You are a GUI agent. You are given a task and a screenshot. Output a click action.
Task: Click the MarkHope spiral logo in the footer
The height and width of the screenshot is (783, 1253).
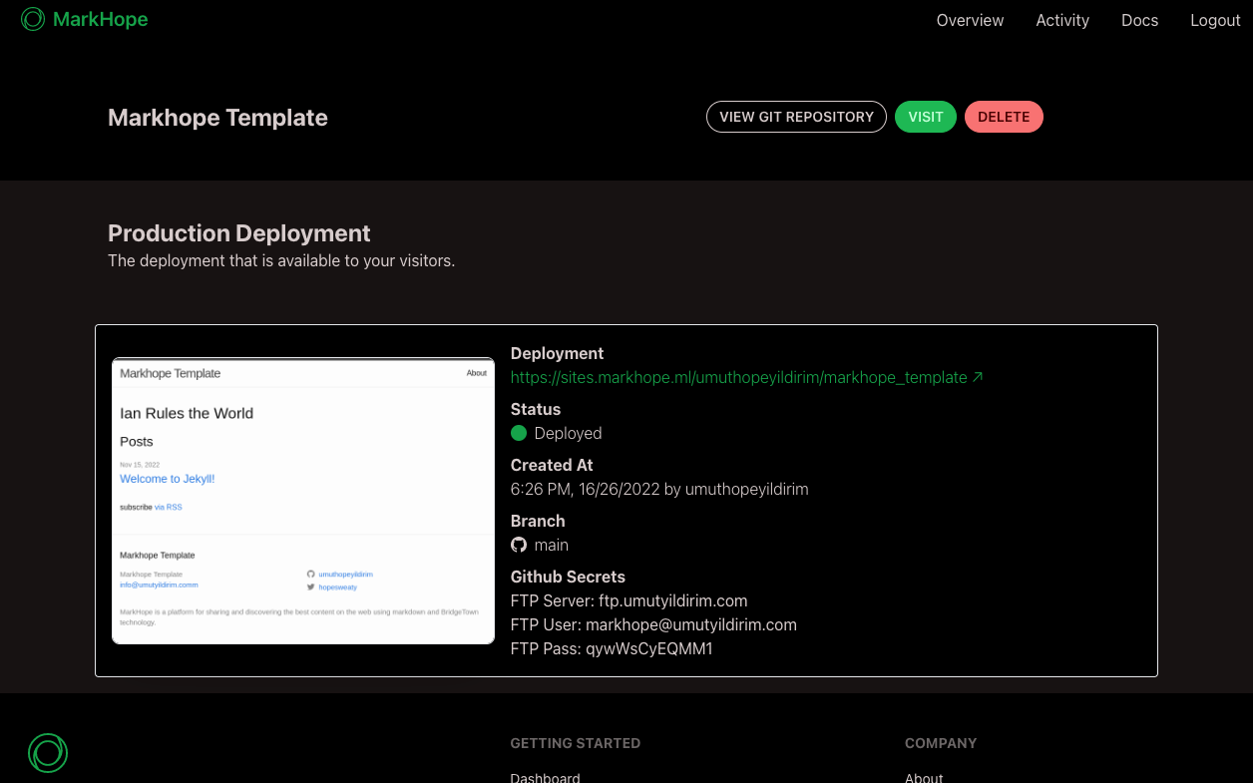pos(47,753)
